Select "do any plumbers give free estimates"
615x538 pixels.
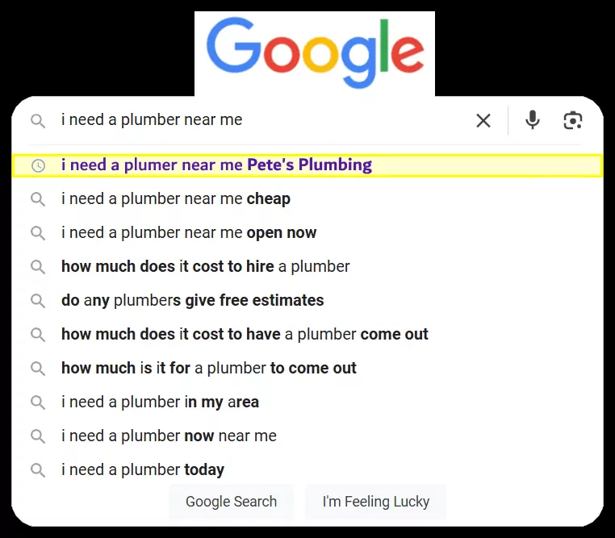pos(192,301)
